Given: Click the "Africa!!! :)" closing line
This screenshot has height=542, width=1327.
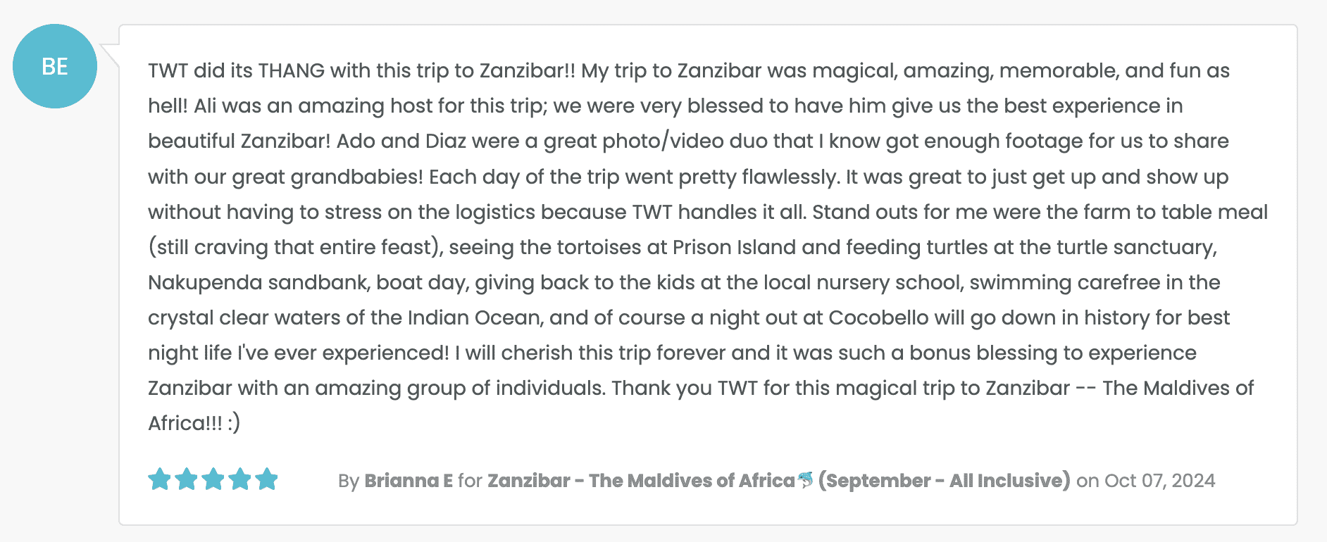Looking at the screenshot, I should click(194, 423).
